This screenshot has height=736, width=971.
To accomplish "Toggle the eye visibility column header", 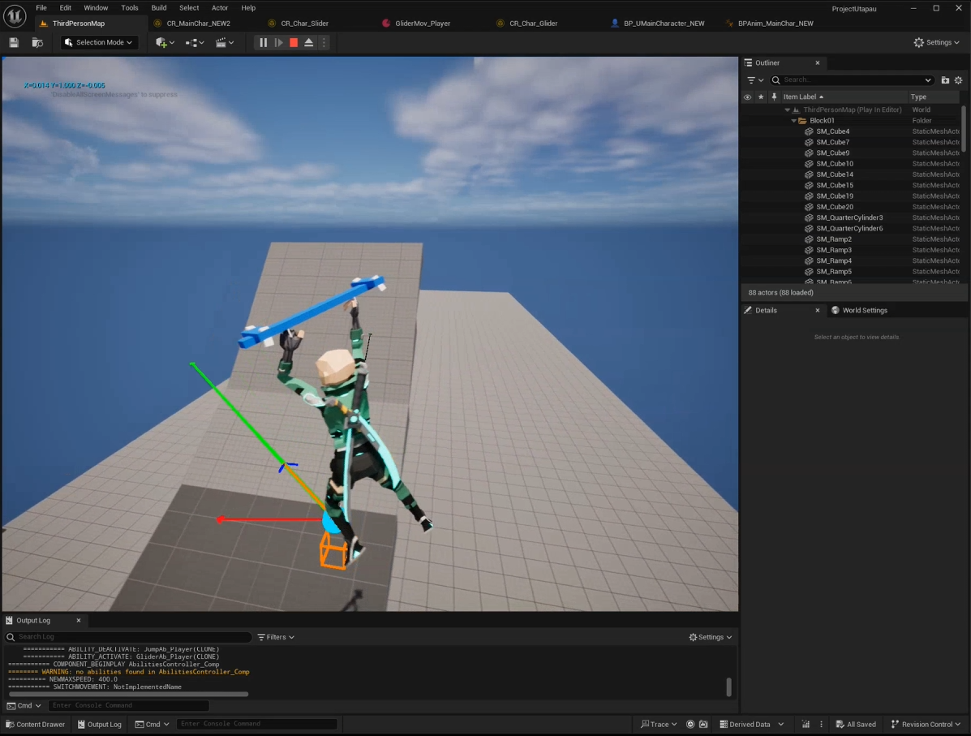I will tap(747, 97).
